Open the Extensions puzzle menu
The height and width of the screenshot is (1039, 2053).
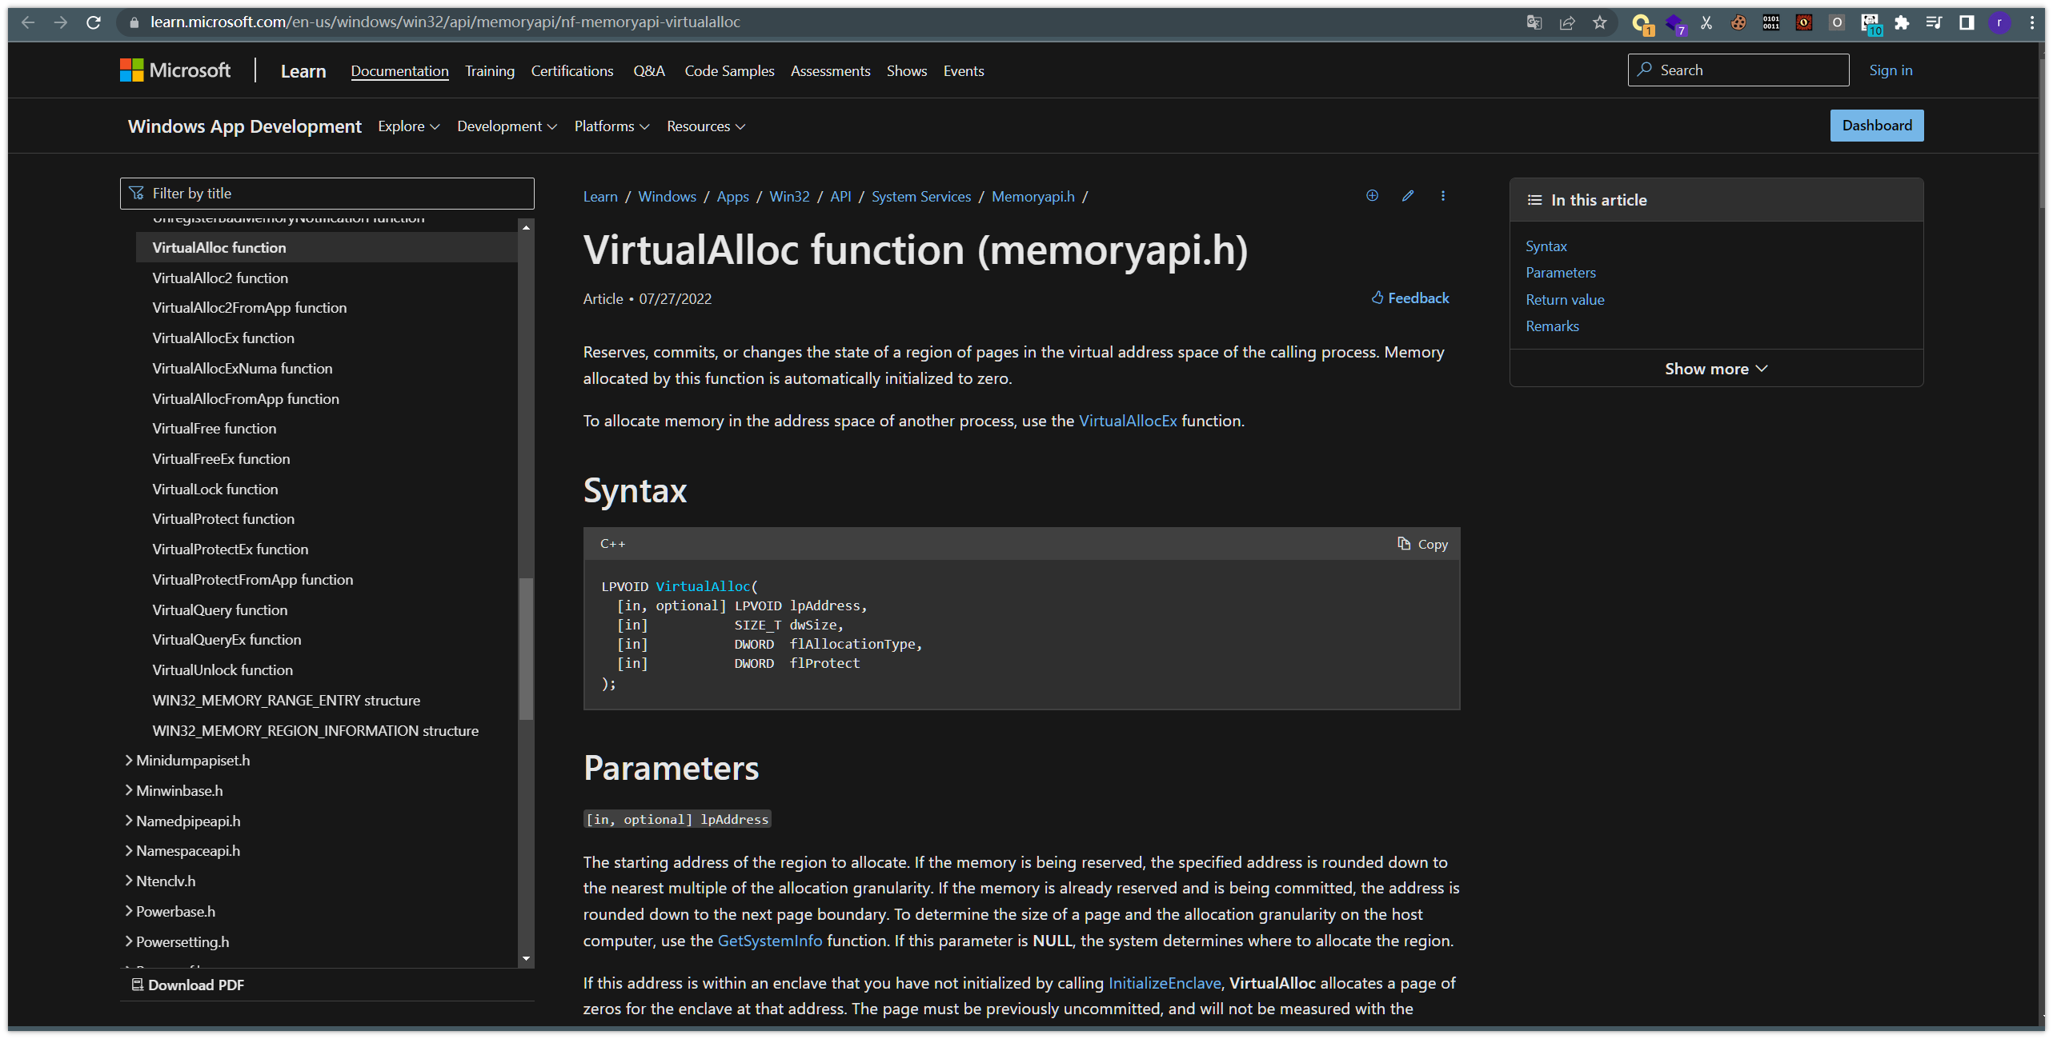1902,22
